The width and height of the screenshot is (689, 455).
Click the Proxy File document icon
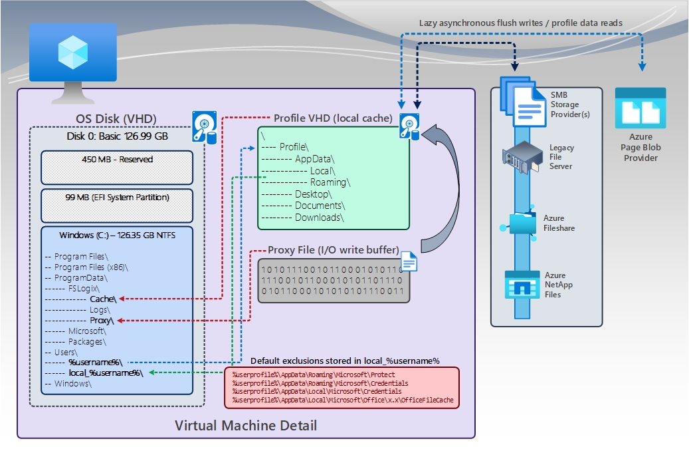(x=409, y=262)
